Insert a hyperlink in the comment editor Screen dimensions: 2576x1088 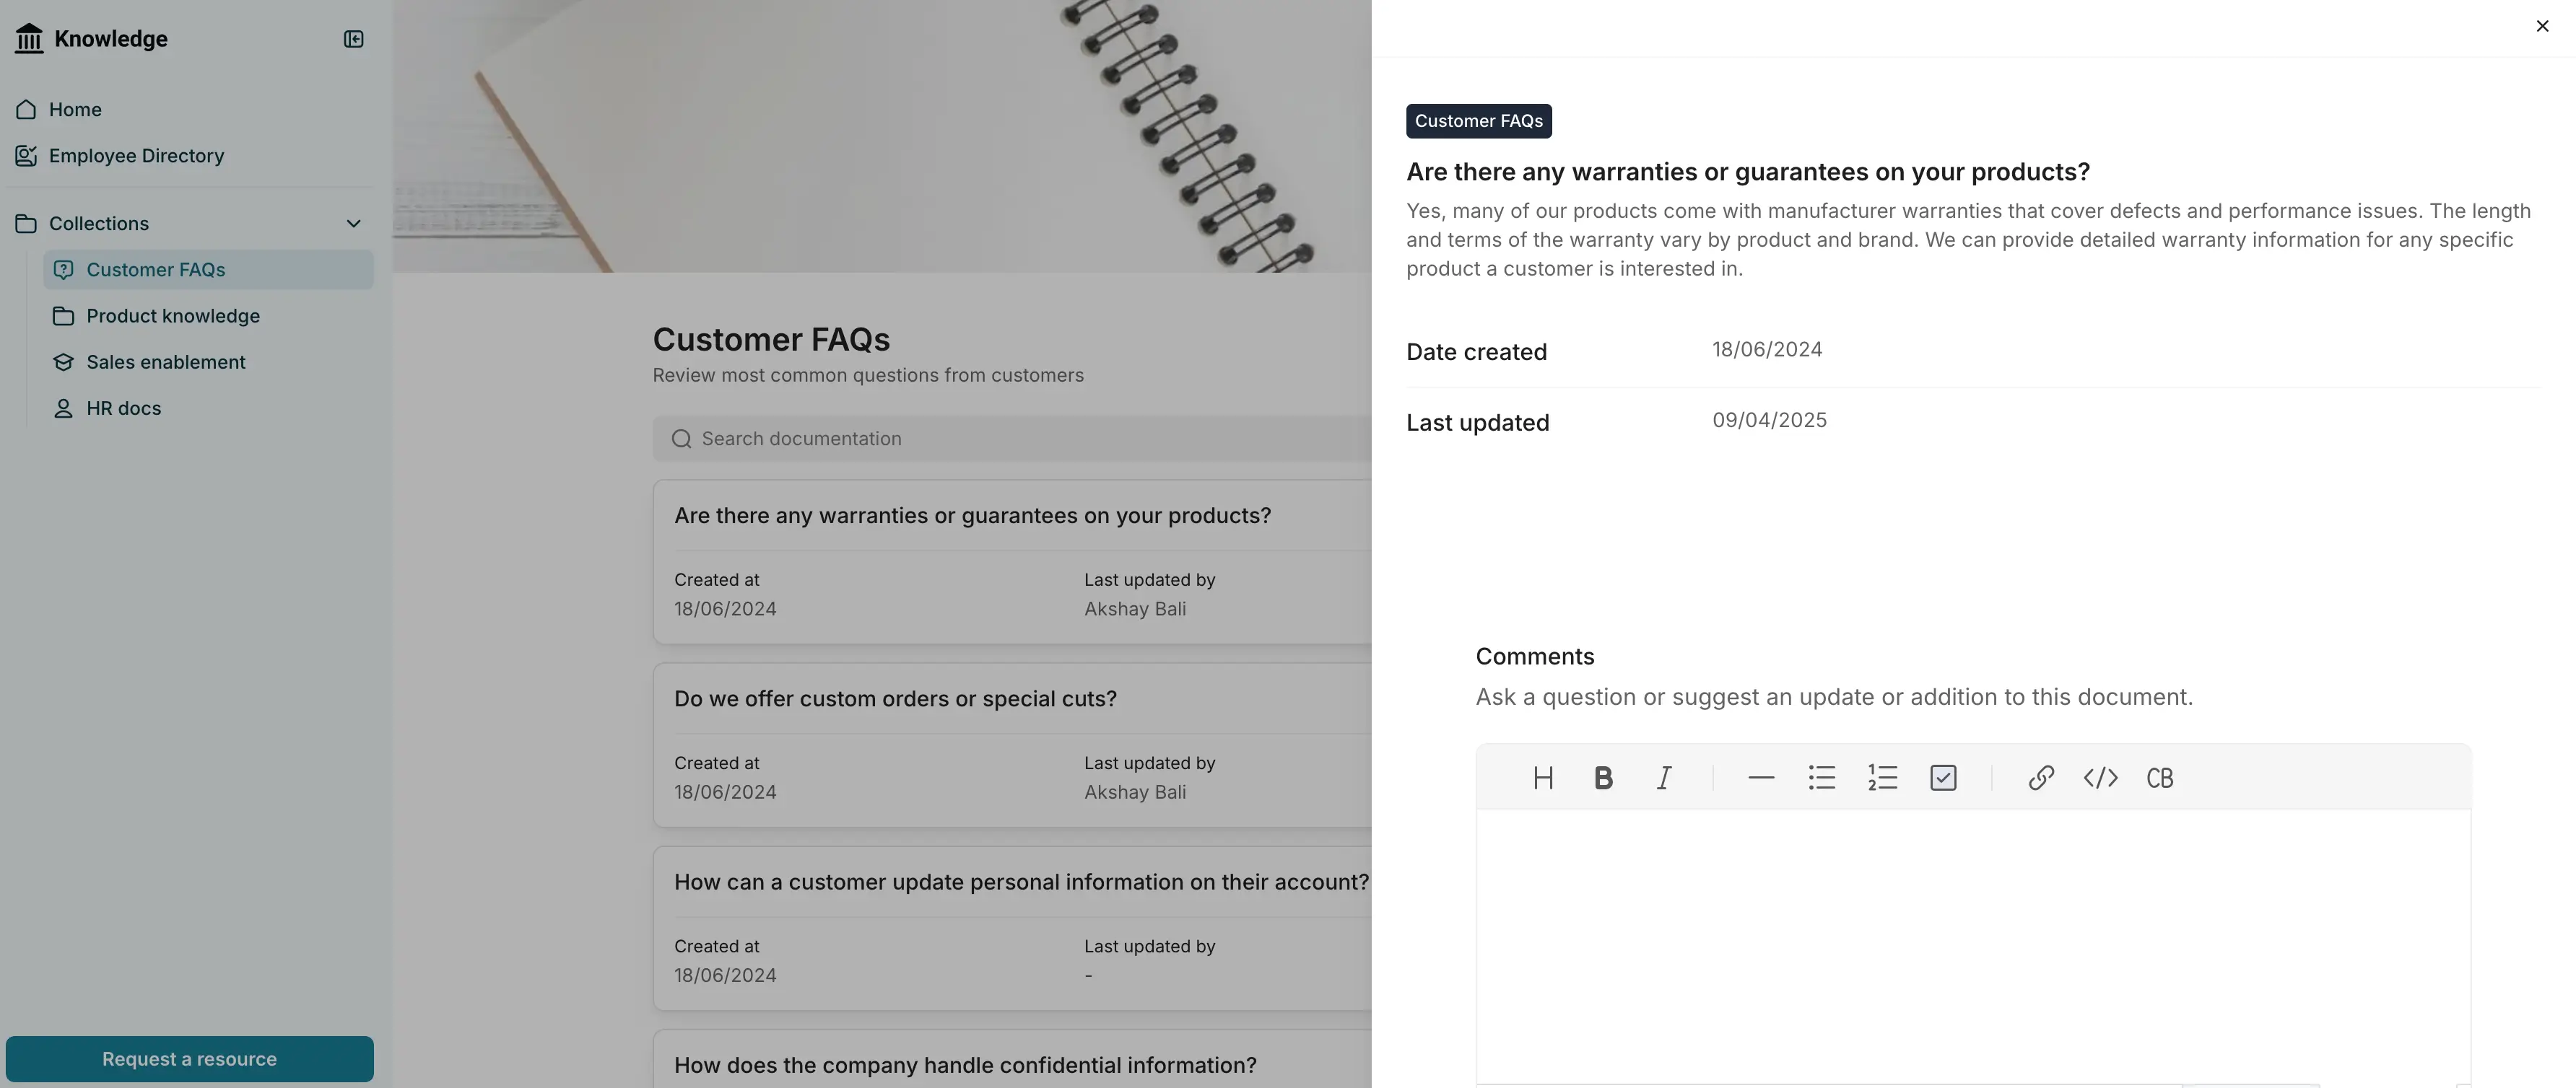tap(2040, 777)
